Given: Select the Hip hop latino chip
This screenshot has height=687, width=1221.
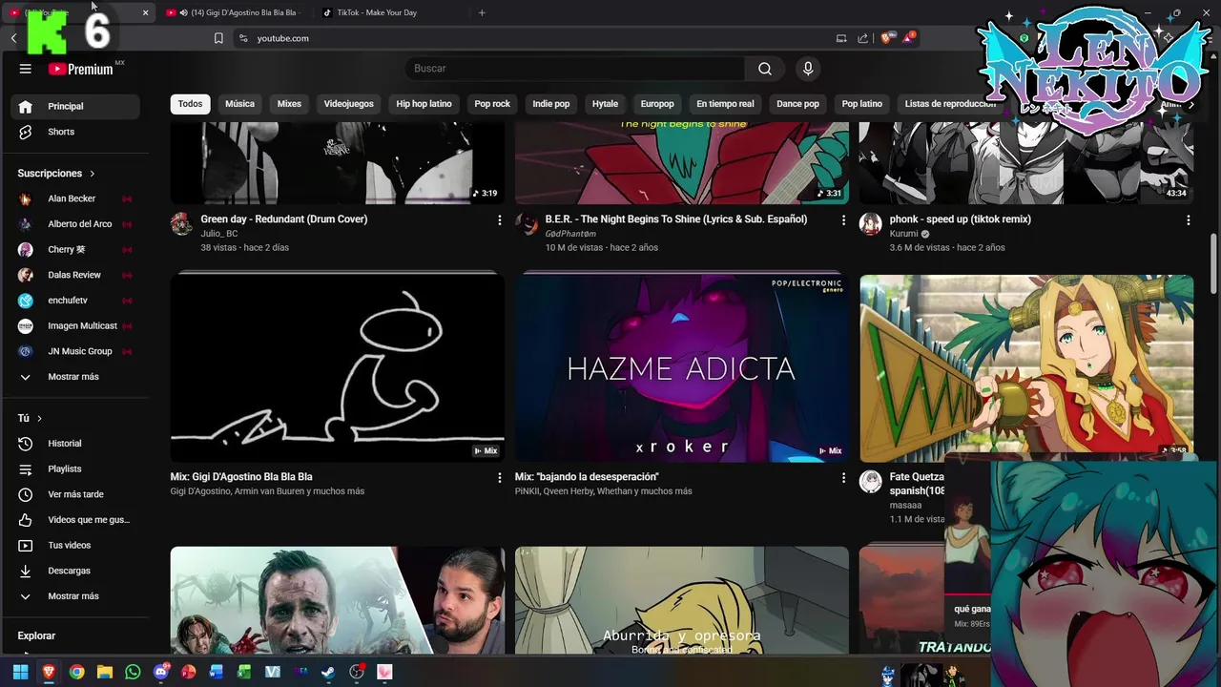Looking at the screenshot, I should (x=424, y=104).
